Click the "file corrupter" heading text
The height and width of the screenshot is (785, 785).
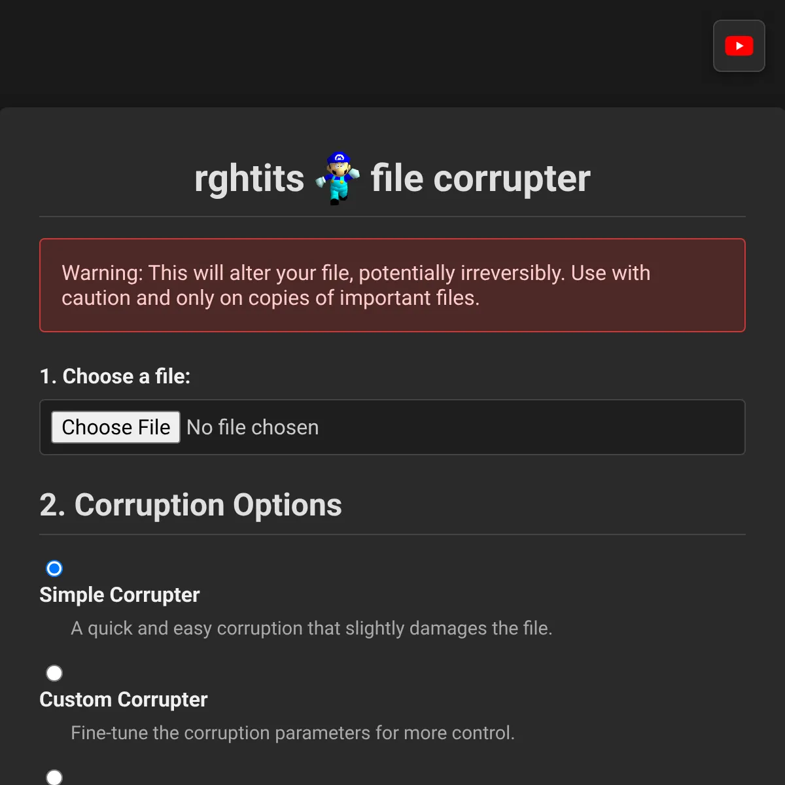480,179
